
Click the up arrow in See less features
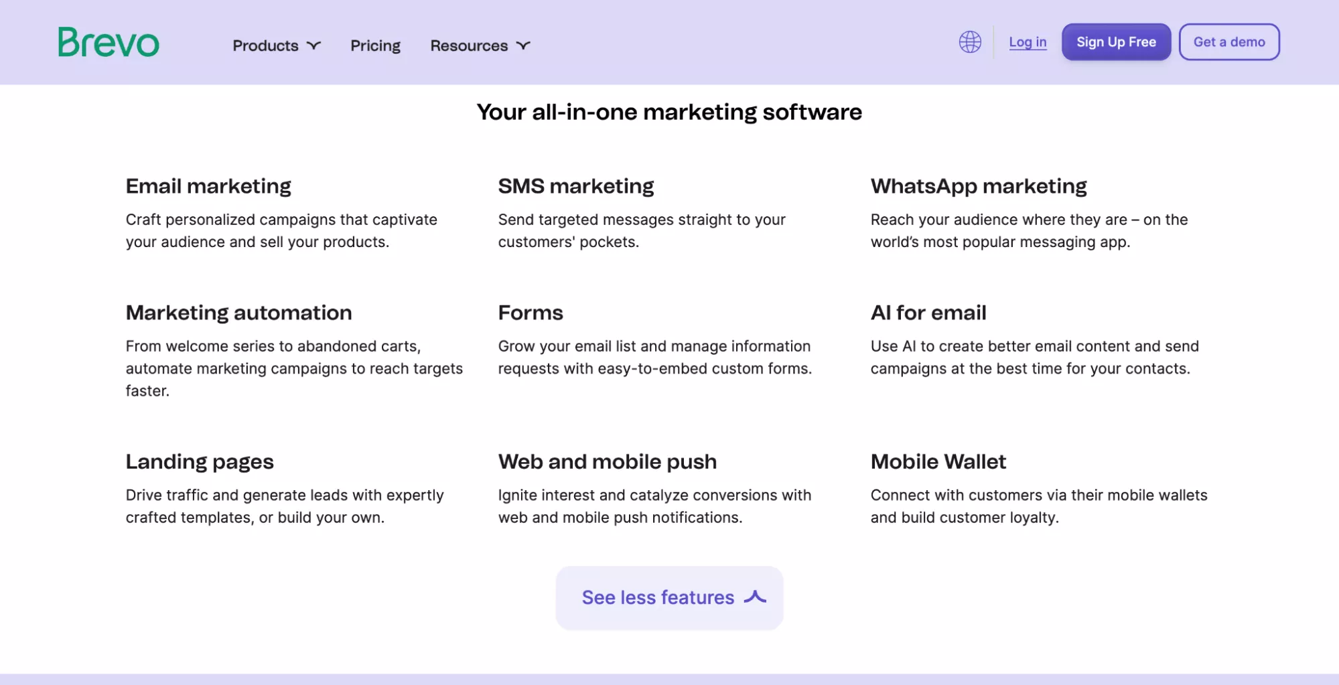pos(755,597)
